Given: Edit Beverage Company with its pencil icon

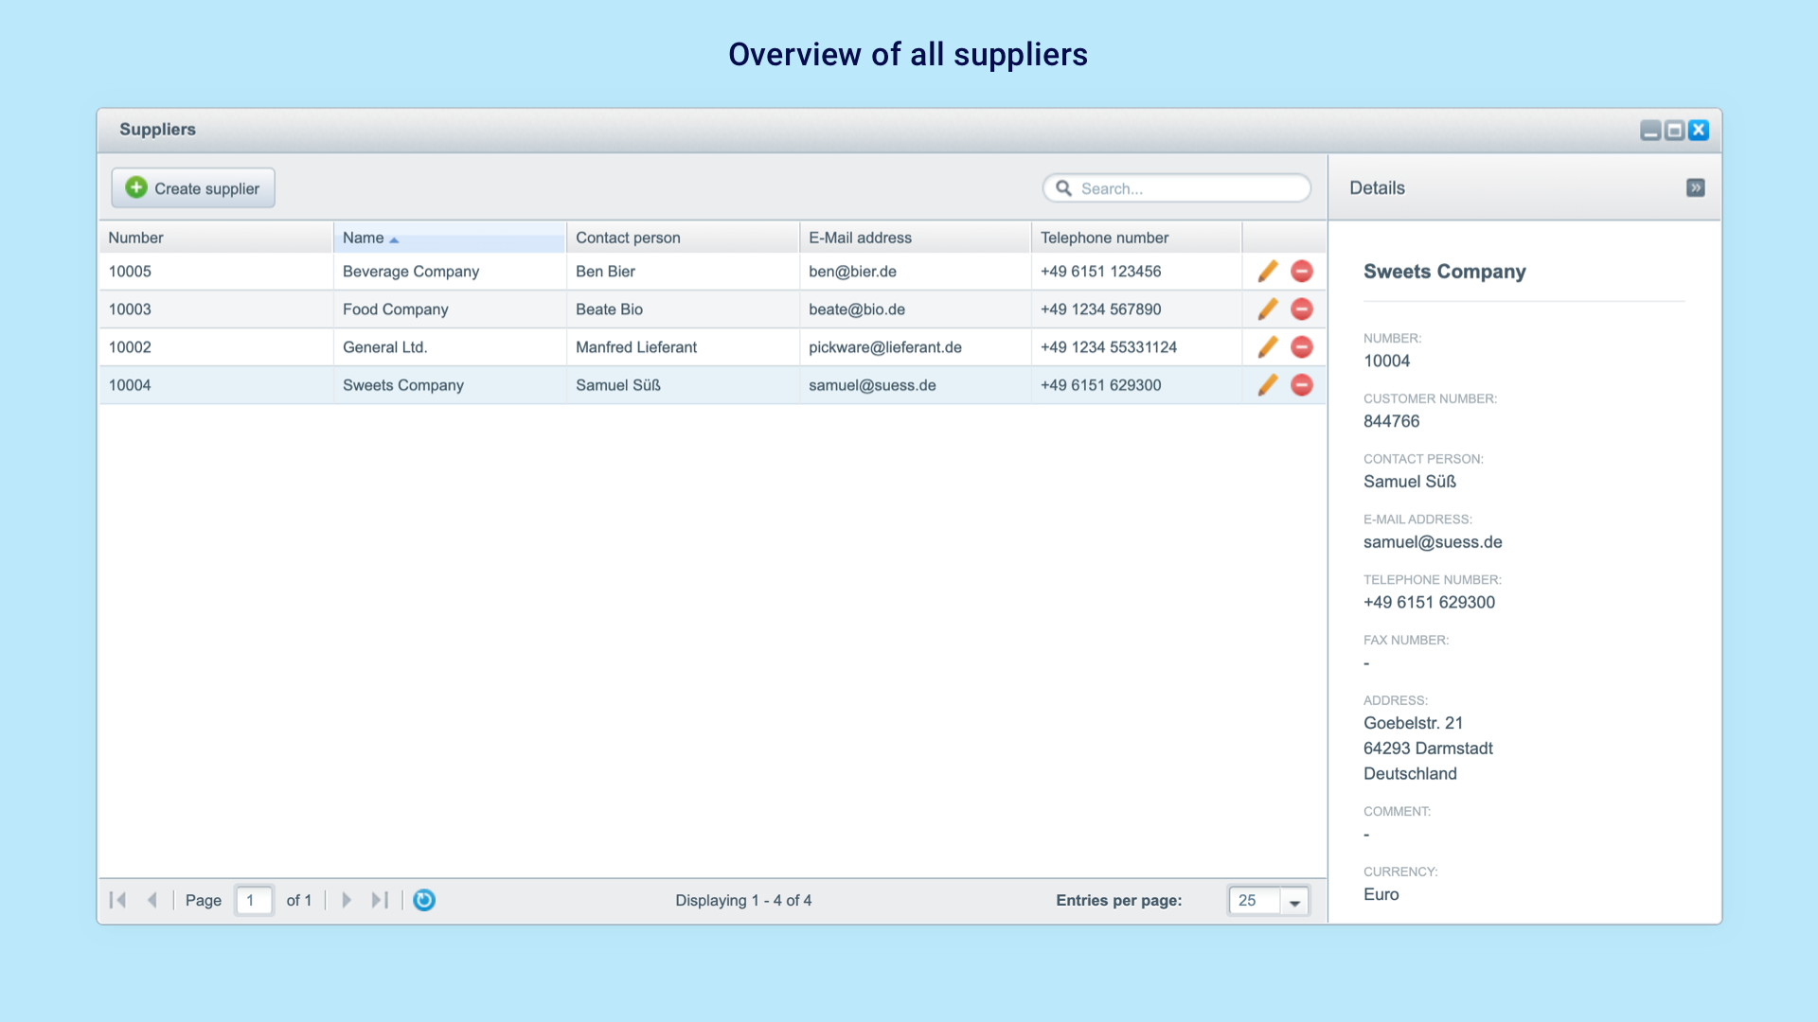Looking at the screenshot, I should [1268, 272].
